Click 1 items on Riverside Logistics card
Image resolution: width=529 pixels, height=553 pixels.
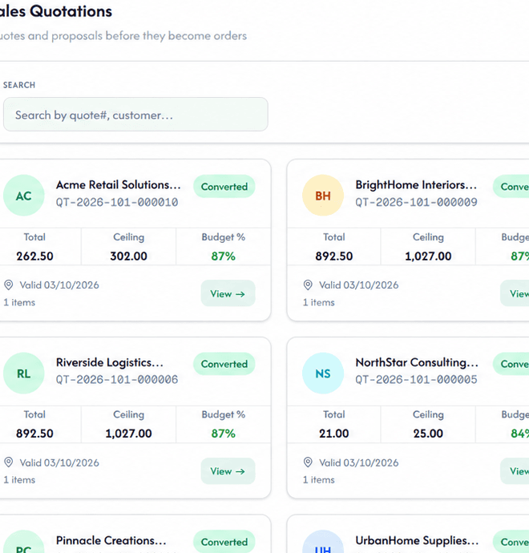(19, 479)
